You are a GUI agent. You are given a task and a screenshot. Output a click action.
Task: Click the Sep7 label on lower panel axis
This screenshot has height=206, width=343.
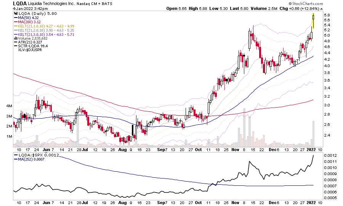coord(162,203)
